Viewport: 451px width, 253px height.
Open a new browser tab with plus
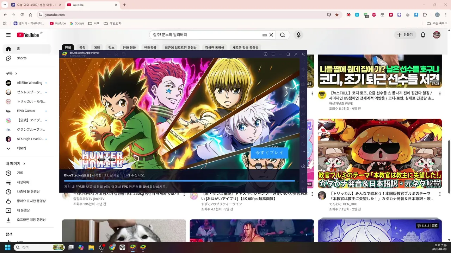(124, 5)
